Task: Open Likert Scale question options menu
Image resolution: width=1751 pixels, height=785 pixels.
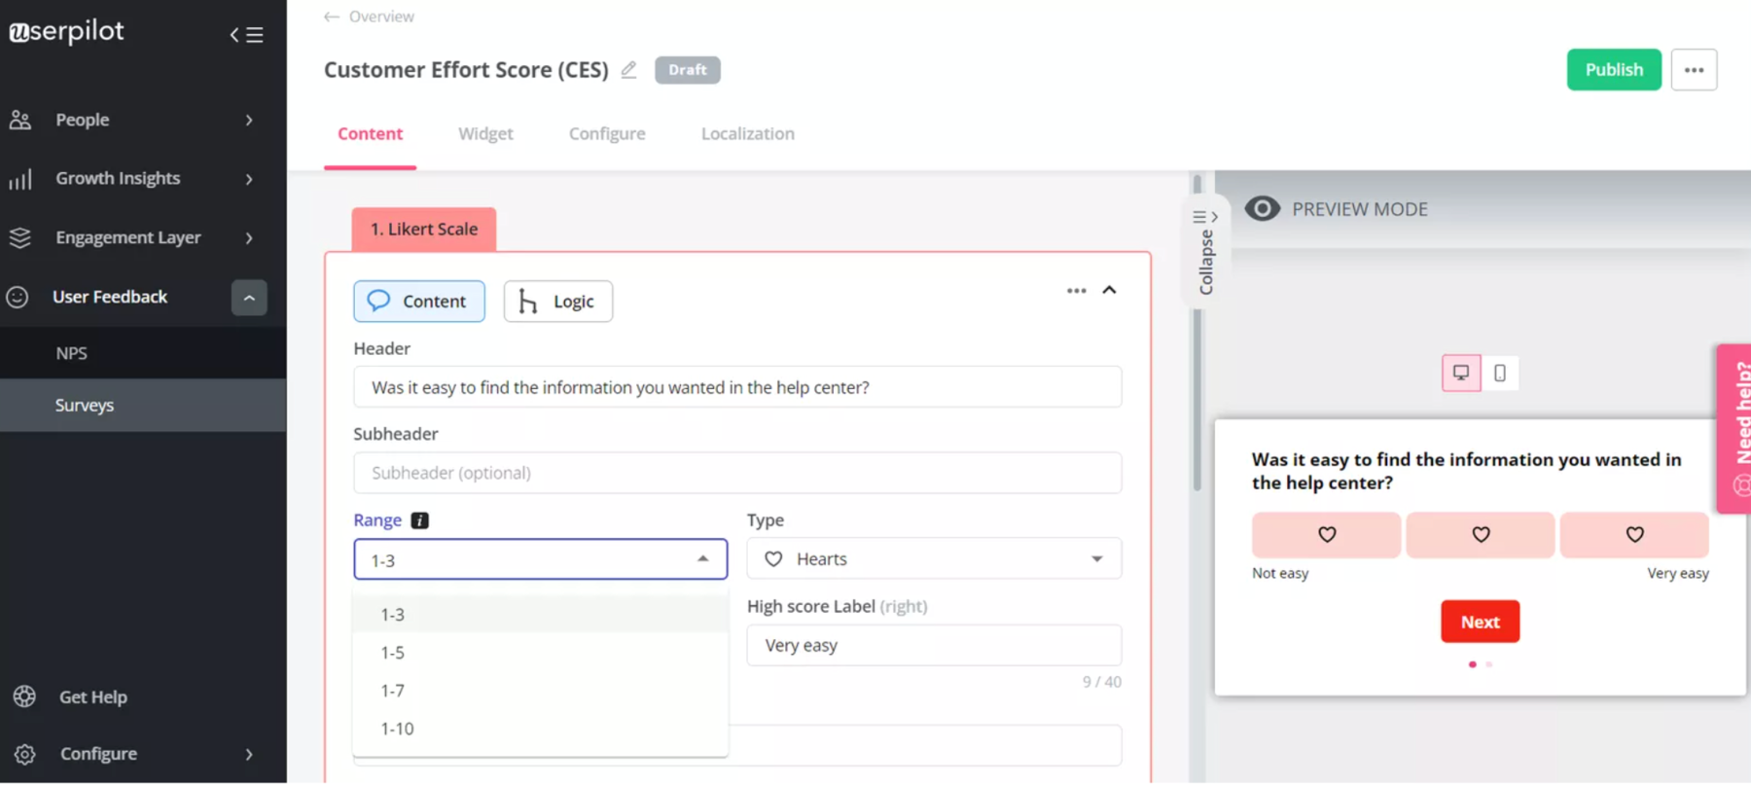Action: pos(1075,291)
